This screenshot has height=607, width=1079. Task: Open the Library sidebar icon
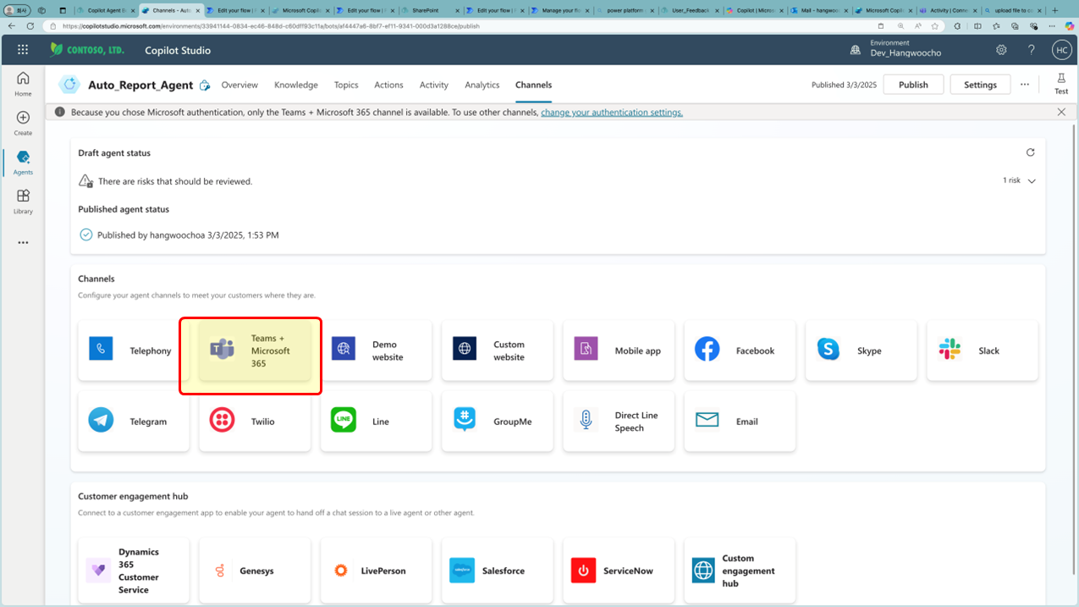point(23,201)
